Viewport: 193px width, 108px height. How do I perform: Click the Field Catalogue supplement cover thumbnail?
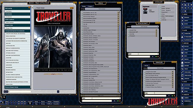[145, 11]
